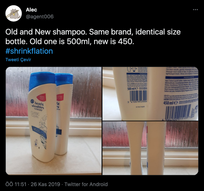
Task: Open the top-right photo showing 500 ml label
Action: coord(150,94)
